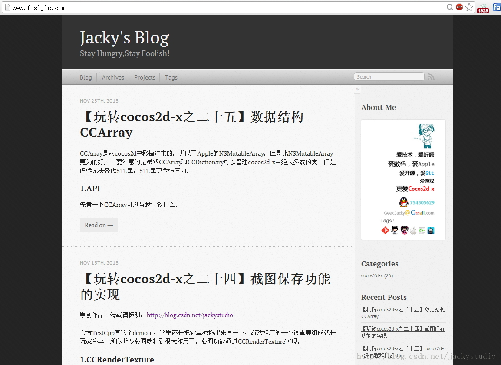501x365 pixels.
Task: Click the Jacky's Blog site title
Action: 124,38
